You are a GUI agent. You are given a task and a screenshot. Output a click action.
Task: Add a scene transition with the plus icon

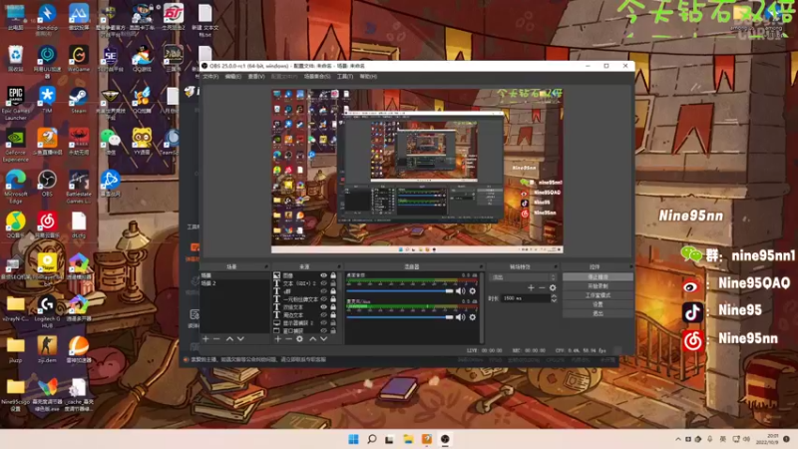(531, 287)
